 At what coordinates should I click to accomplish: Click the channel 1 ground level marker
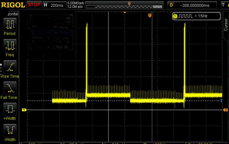point(24,110)
